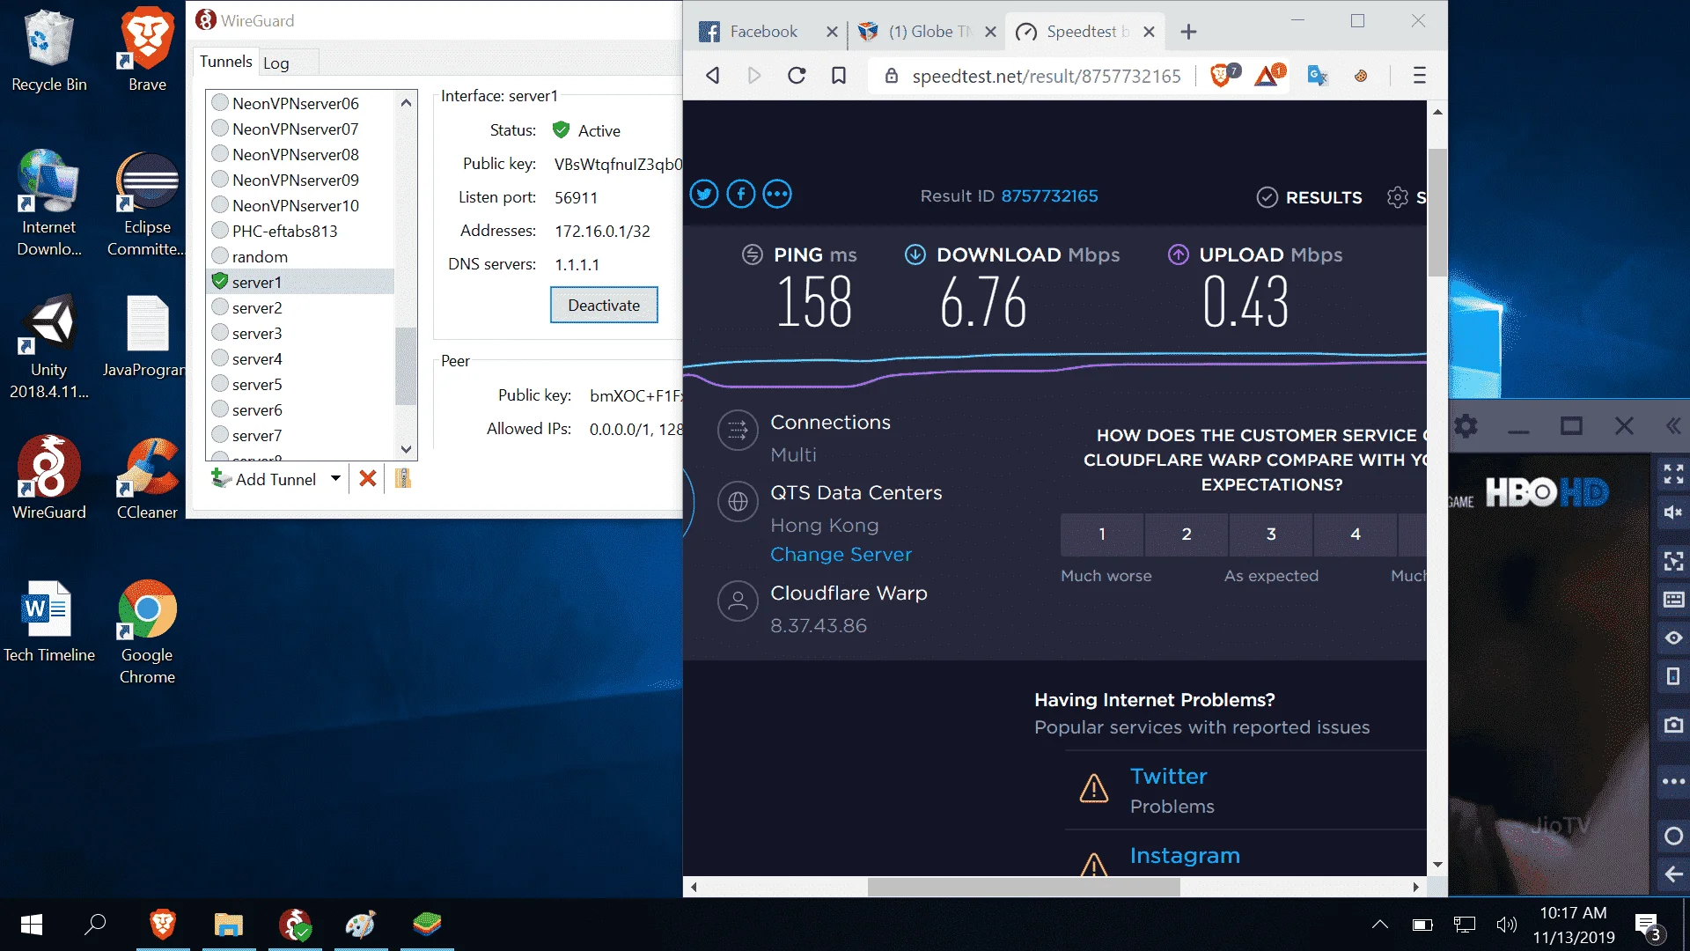Close the Speedtest browser tab
The height and width of the screenshot is (951, 1690).
[1149, 32]
